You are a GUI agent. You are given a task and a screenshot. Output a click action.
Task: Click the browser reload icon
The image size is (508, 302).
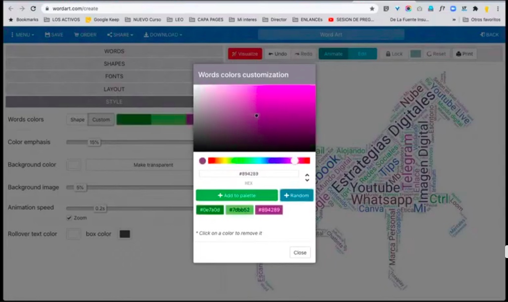coord(33,8)
